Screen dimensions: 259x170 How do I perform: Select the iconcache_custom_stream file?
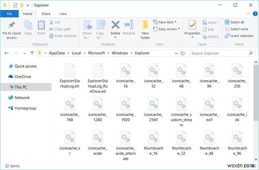point(181,112)
